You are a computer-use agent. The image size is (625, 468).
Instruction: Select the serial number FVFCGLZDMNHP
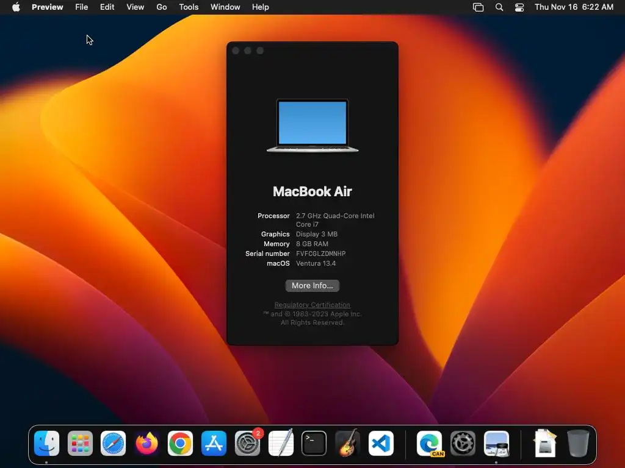pyautogui.click(x=321, y=253)
